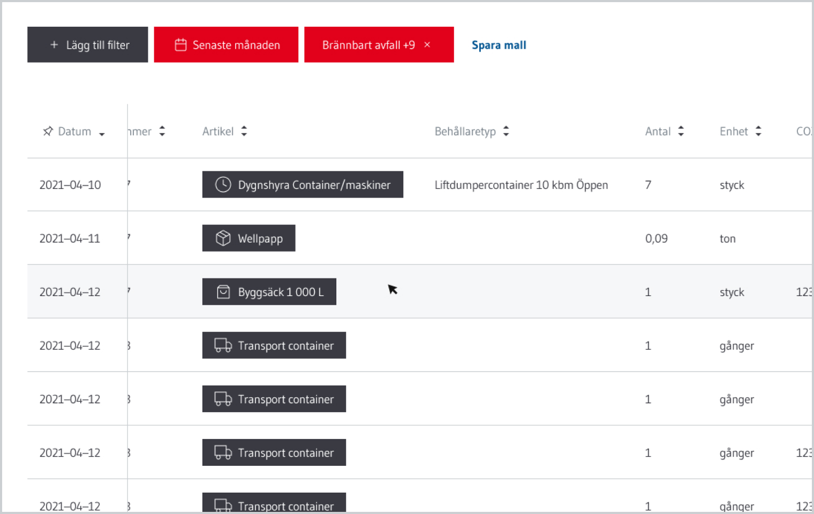814x514 pixels.
Task: Click the box icon on Wellpapp tag
Action: click(223, 238)
